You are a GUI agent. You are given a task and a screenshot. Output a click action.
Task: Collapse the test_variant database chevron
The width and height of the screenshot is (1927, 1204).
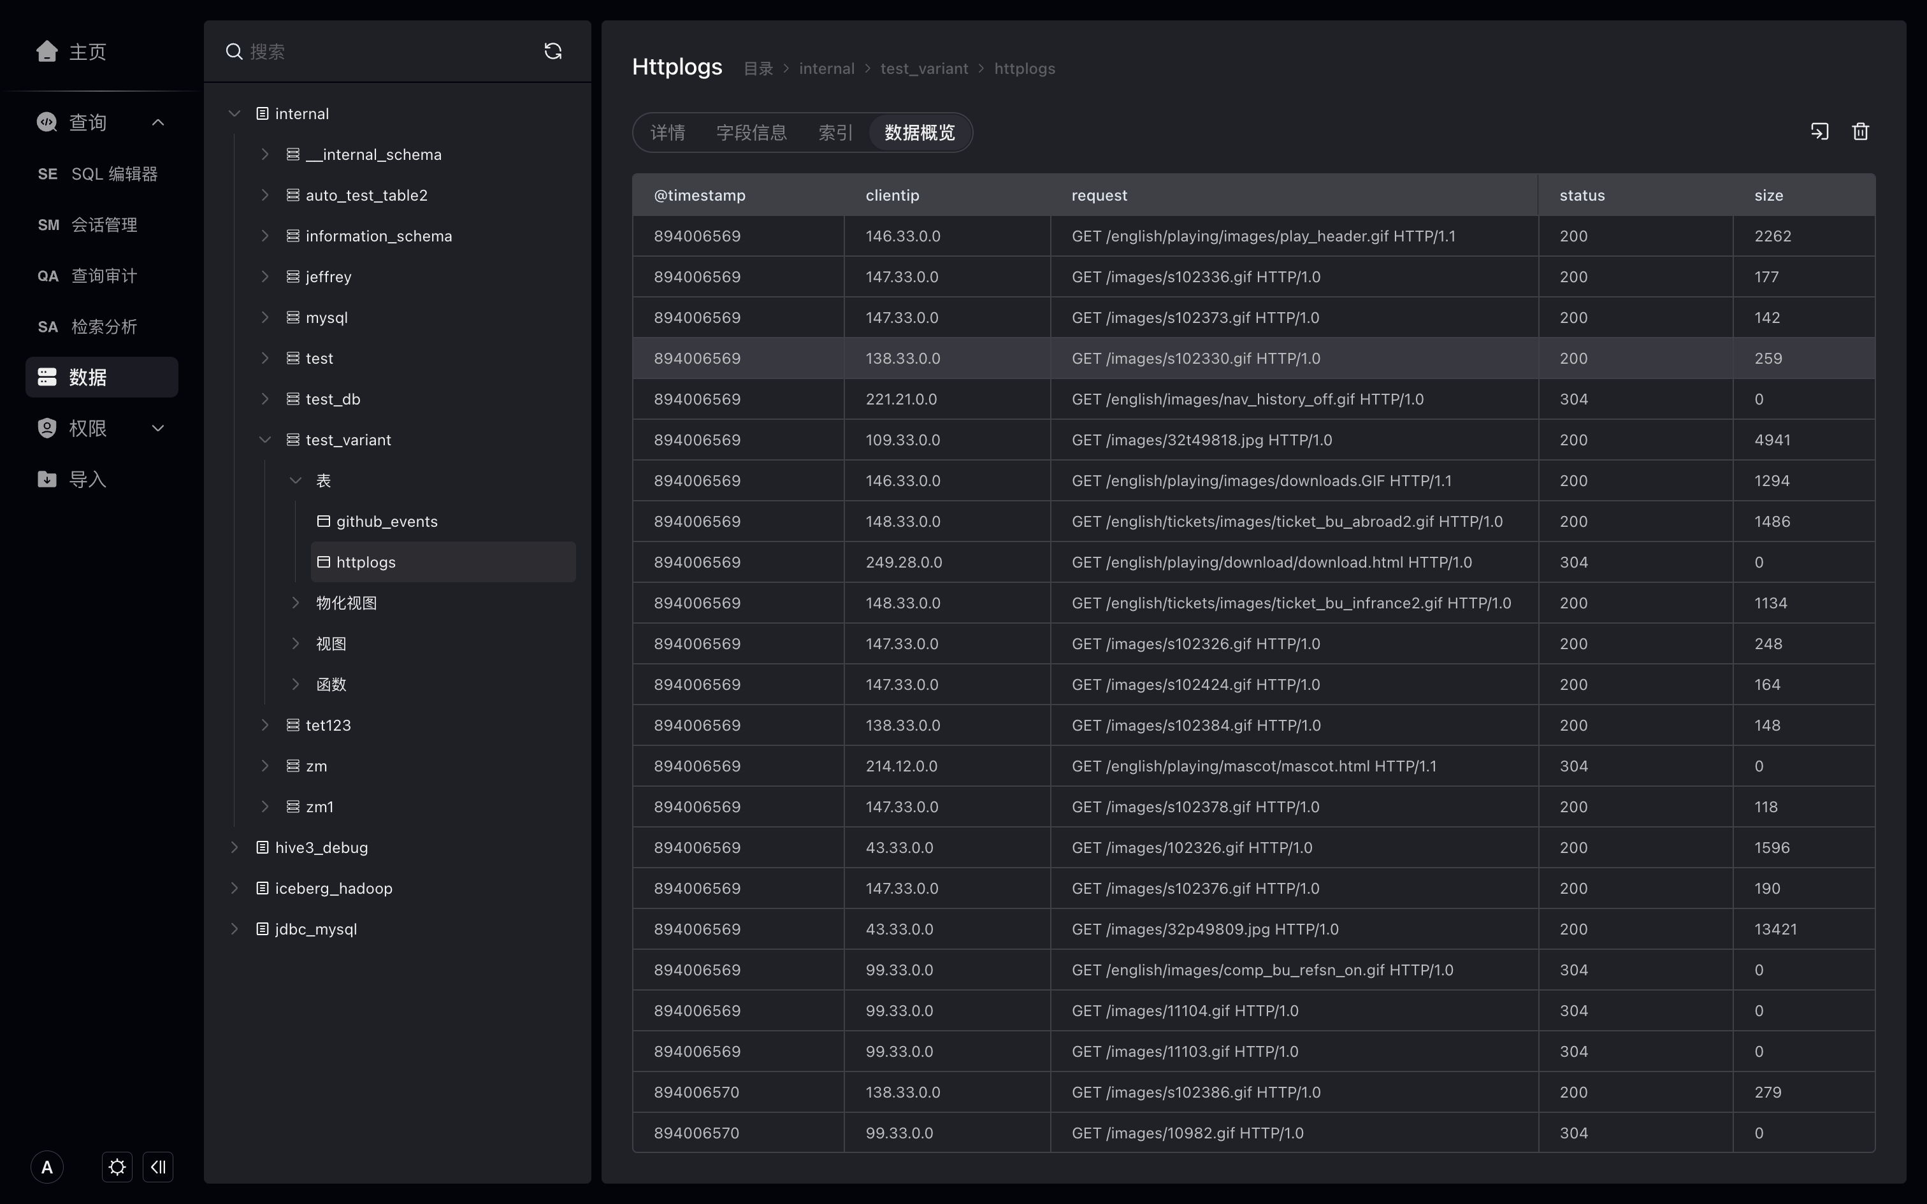click(x=265, y=440)
